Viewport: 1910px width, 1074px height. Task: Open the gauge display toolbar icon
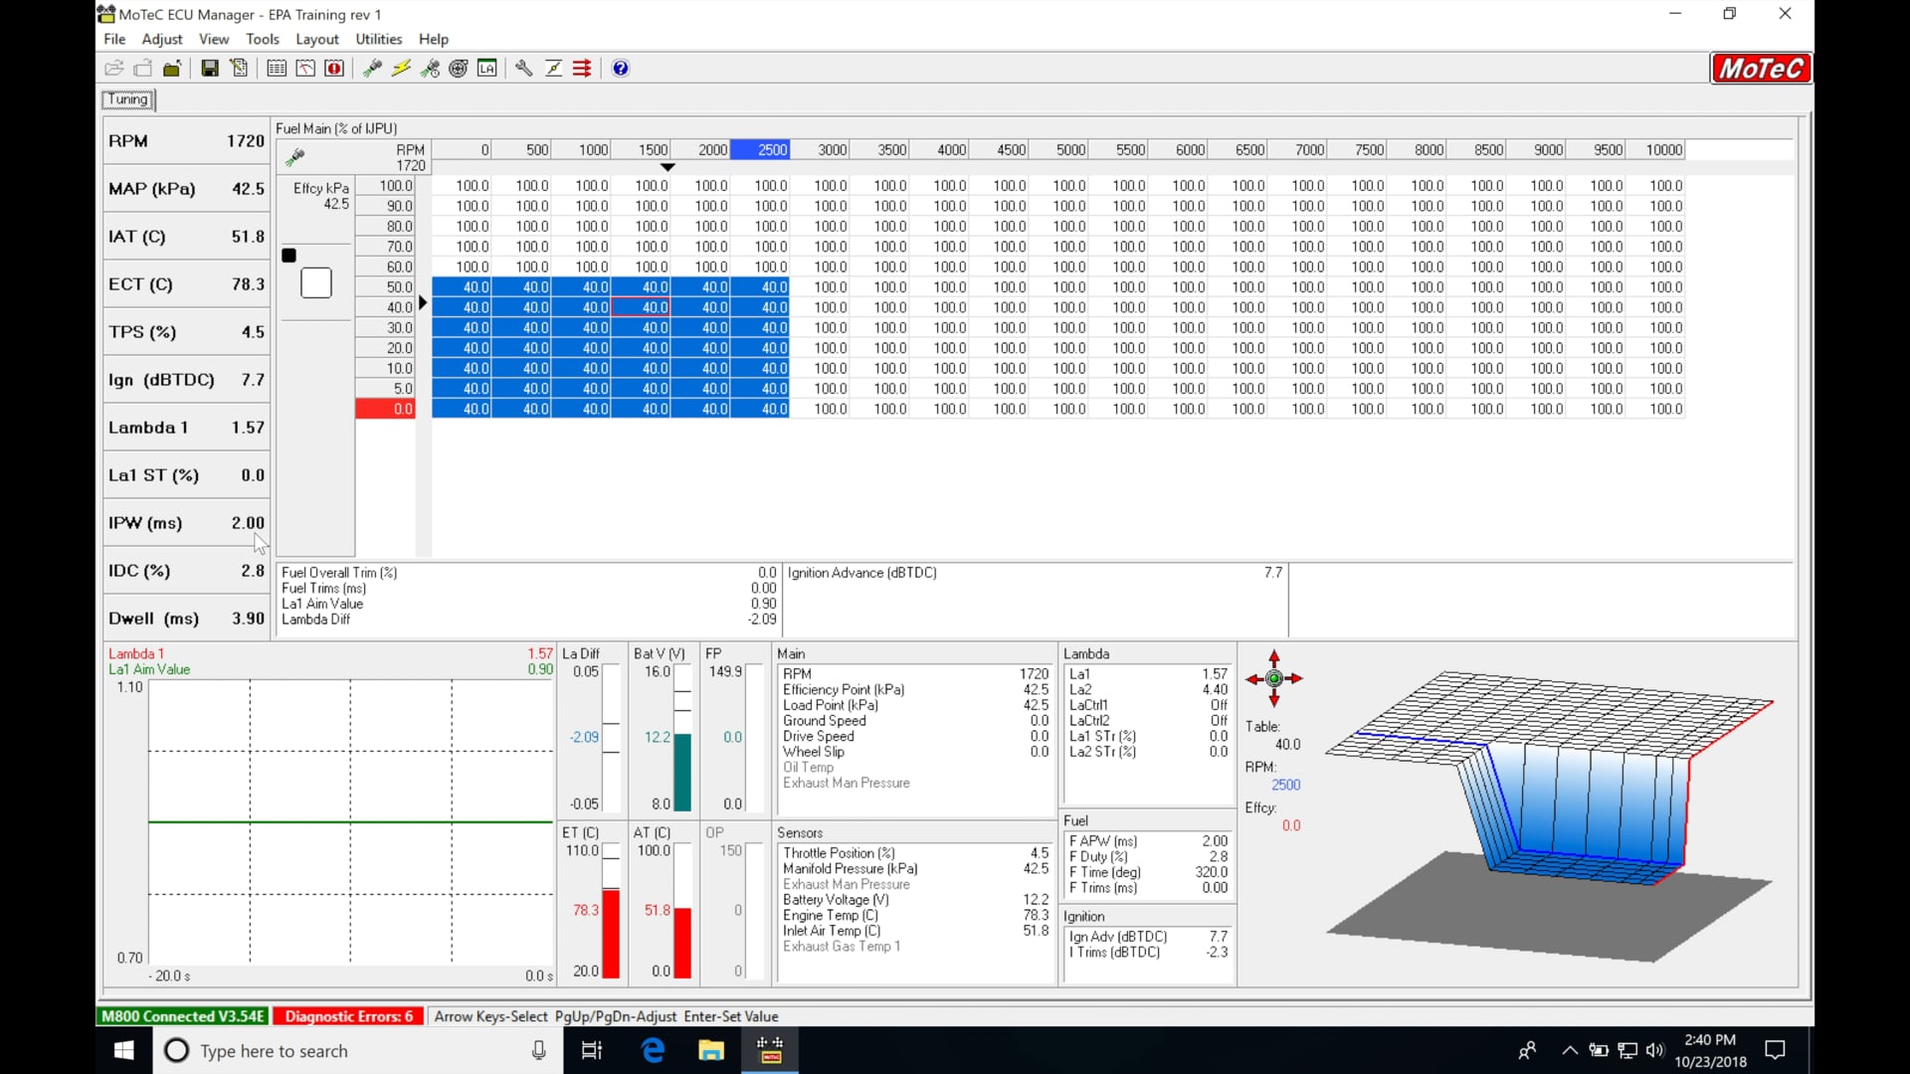pos(305,68)
